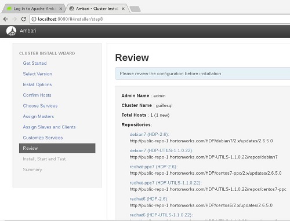
Task: Click debian7 (HDP-2.6) repository label
Action: point(149,134)
